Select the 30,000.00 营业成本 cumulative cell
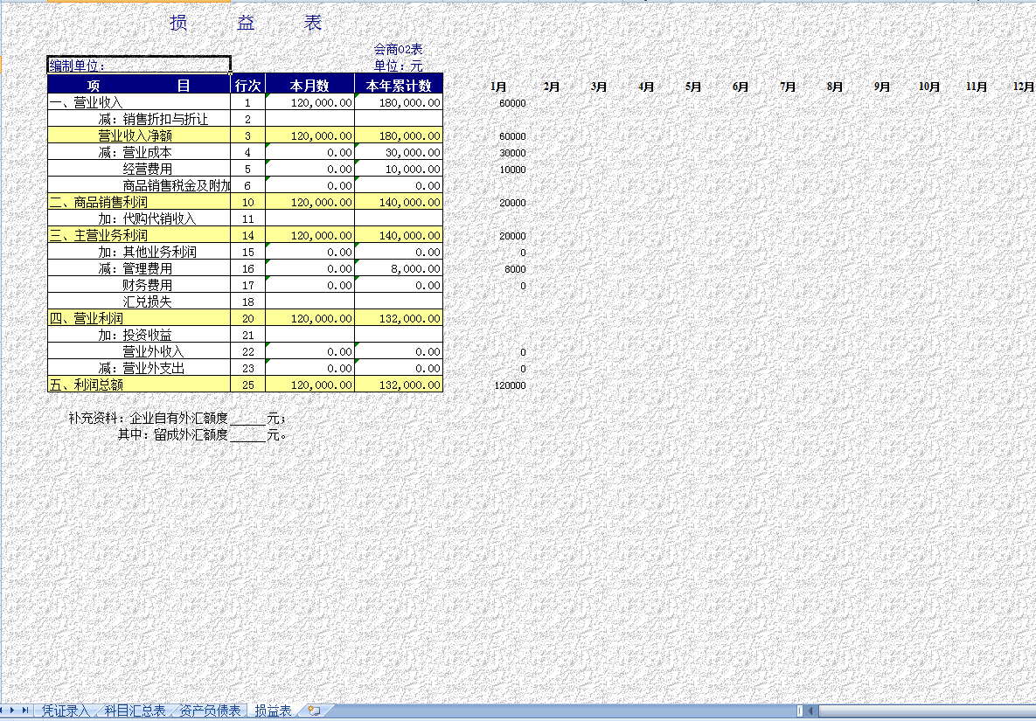1036x721 pixels. [x=399, y=152]
